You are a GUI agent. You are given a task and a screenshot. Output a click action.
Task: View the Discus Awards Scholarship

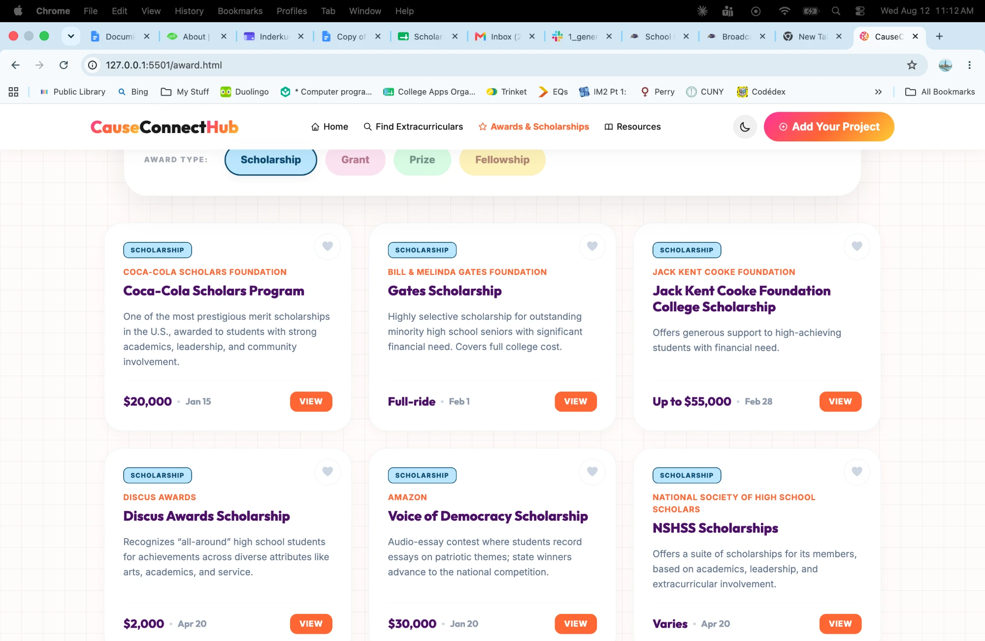[x=311, y=624]
